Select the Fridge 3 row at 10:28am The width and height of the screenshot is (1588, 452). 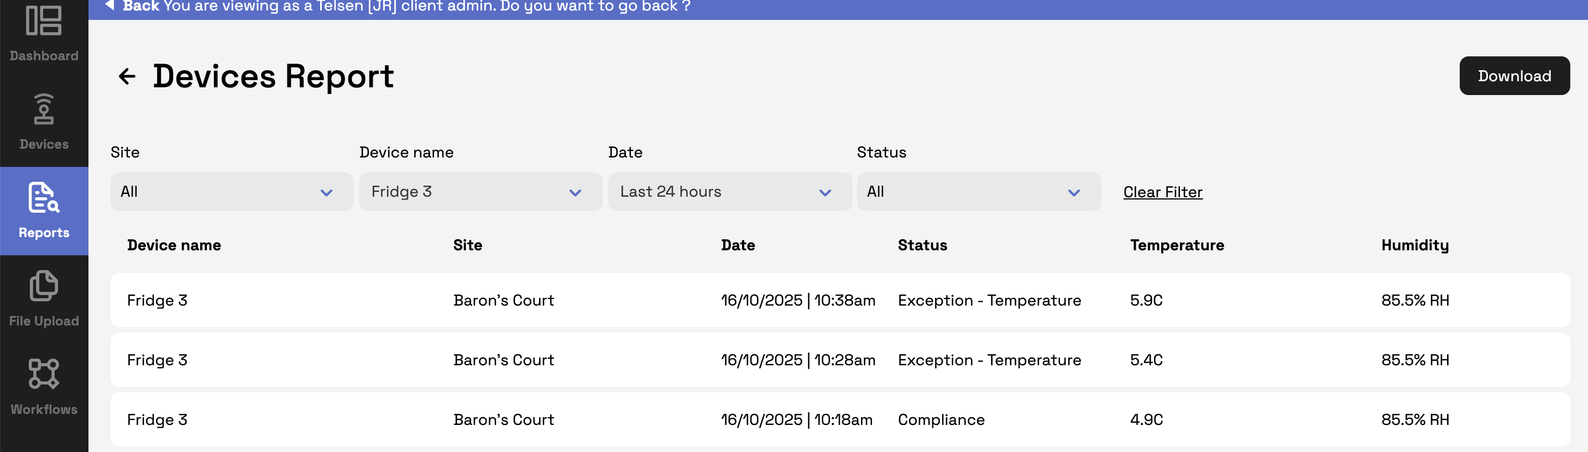click(x=839, y=360)
